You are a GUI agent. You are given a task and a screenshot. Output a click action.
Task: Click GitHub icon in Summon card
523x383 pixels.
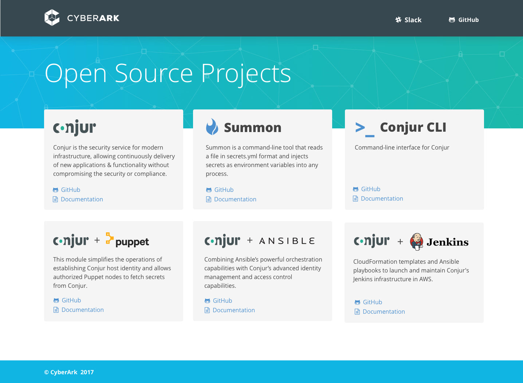[x=209, y=190]
